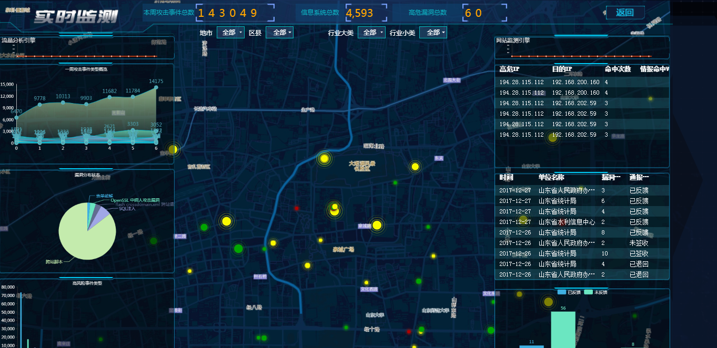Click the OpenSSL 中间人攻击漏洞 pie label
This screenshot has width=717, height=348.
[135, 200]
